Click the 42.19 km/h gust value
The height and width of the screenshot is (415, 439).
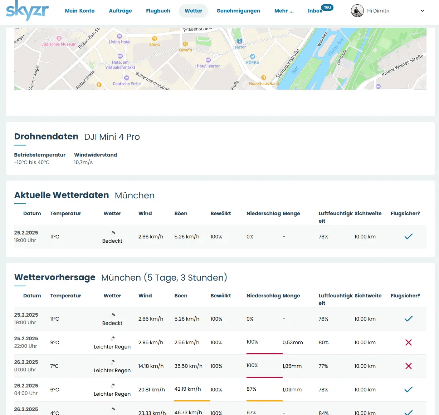tap(187, 389)
